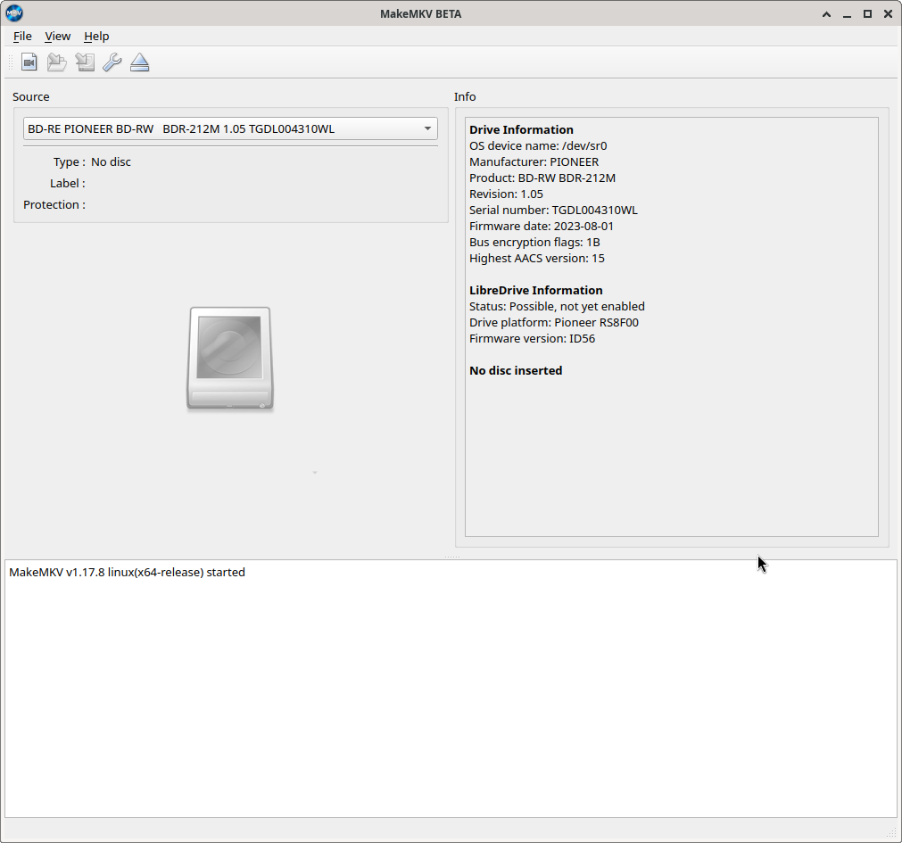Viewport: 902px width, 843px height.
Task: Click the Open disc toolbar icon
Action: tap(56, 62)
